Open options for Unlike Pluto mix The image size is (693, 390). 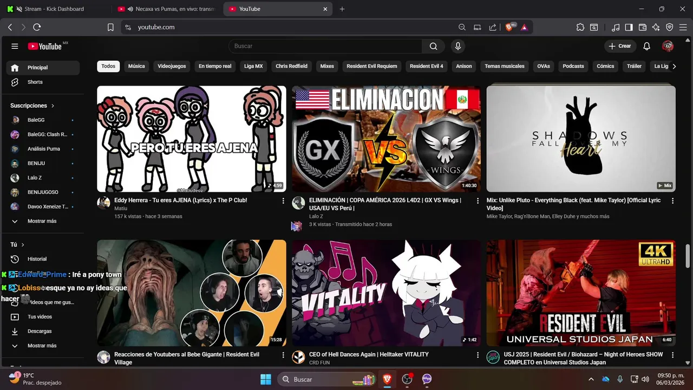pyautogui.click(x=672, y=200)
